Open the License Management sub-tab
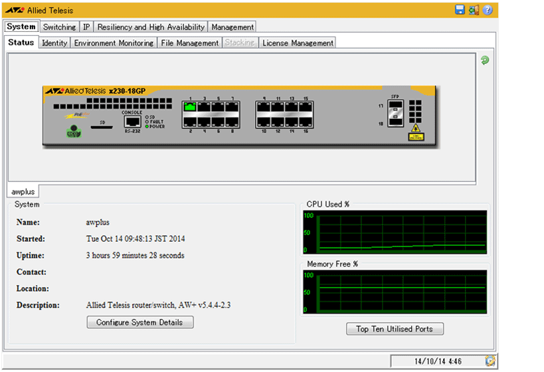This screenshot has width=544, height=372. (x=298, y=43)
